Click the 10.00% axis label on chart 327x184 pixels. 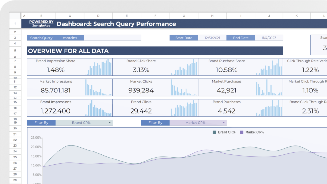click(x=36, y=166)
